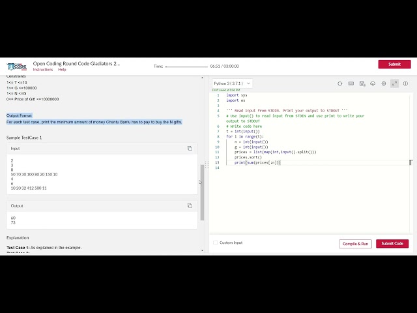Click the 'n = int(input())' code line

coord(252,142)
